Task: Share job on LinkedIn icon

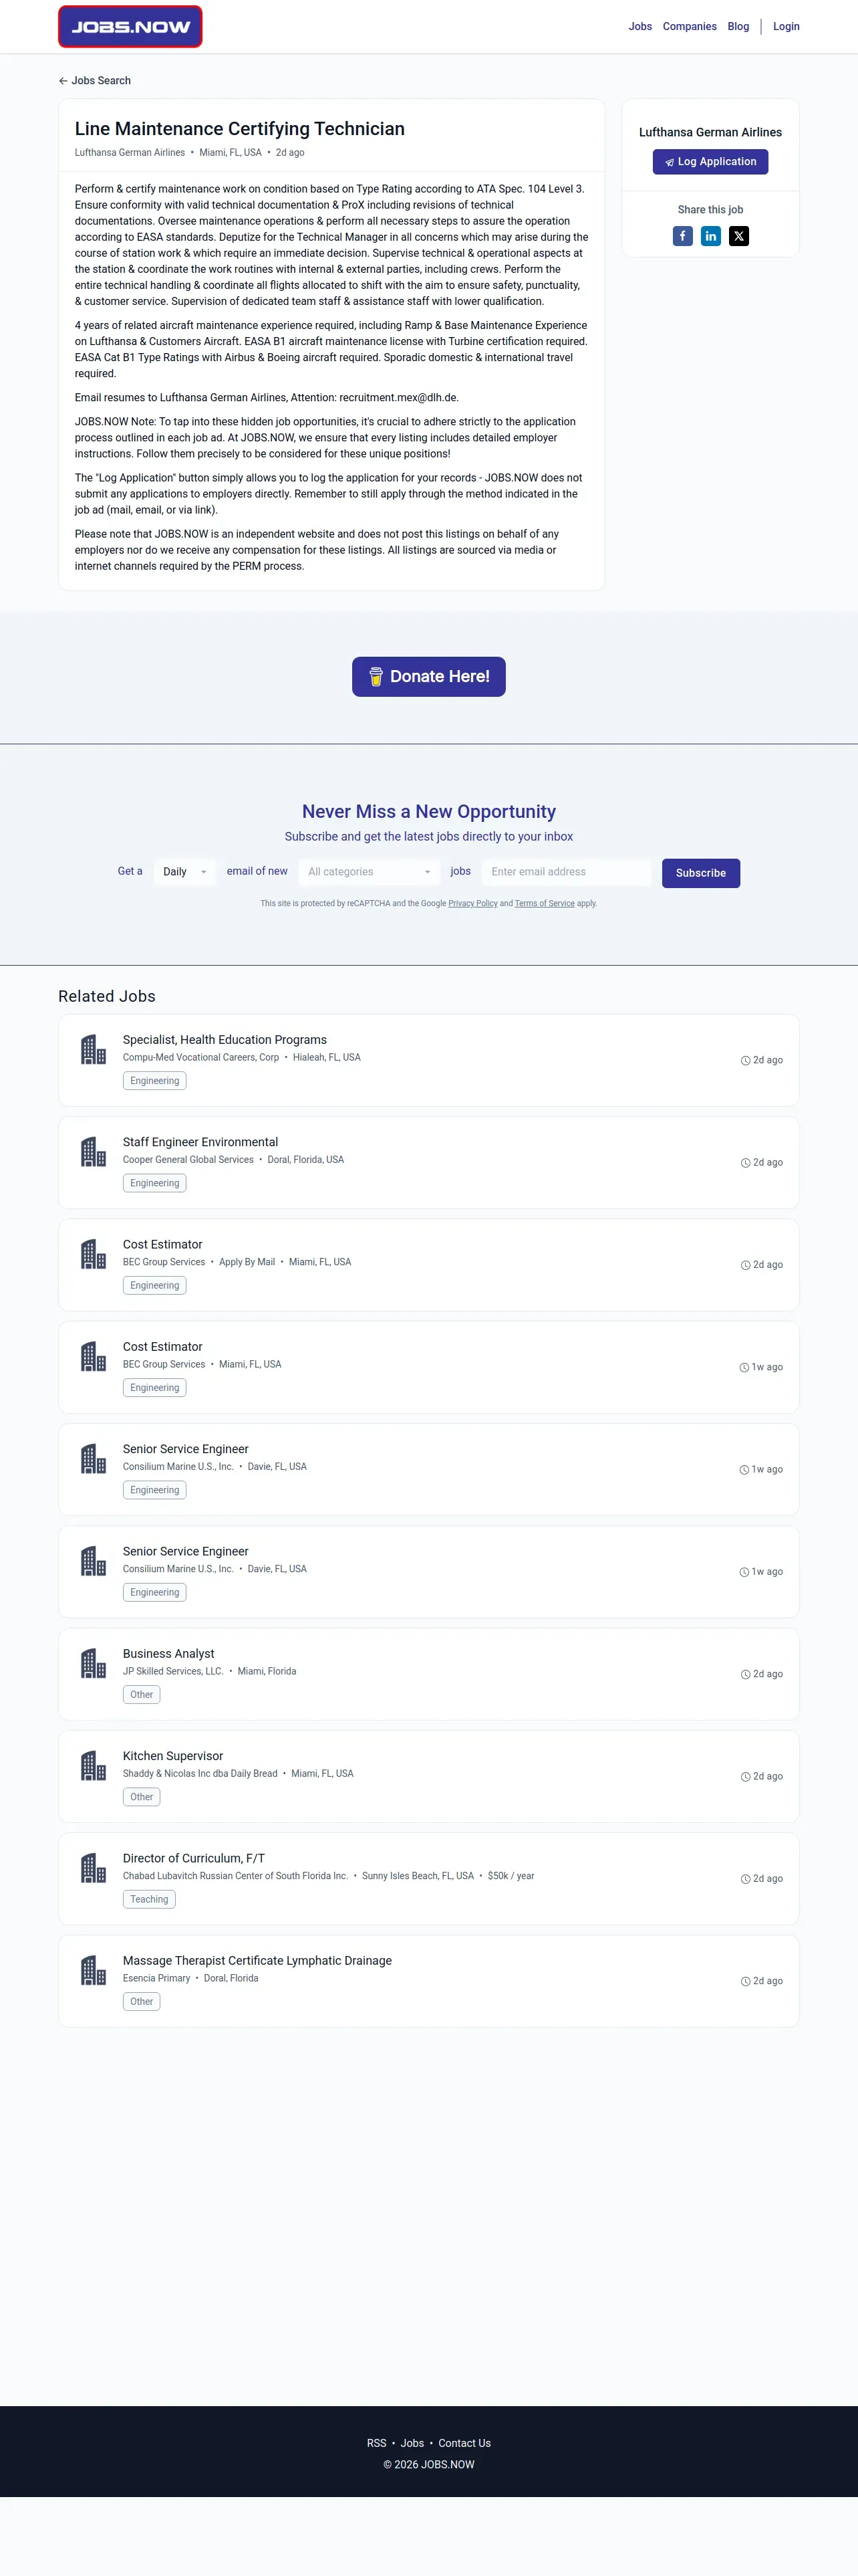Action: [x=710, y=236]
